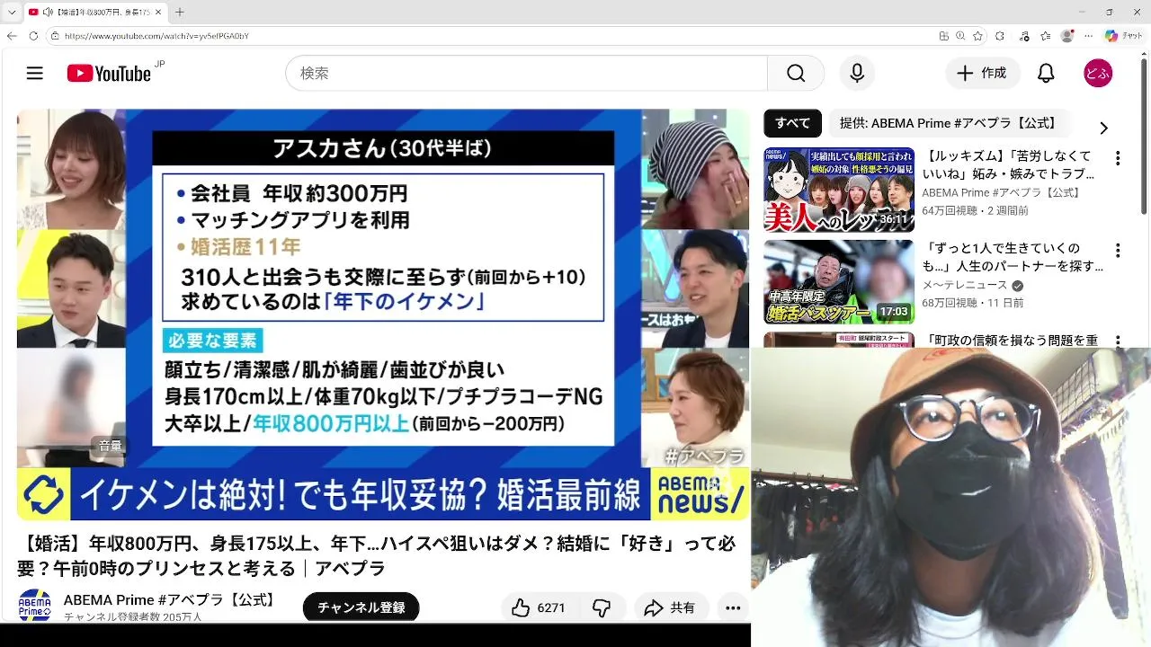1151x647 pixels.
Task: Show more filter chips with right chevron
Action: [1103, 128]
